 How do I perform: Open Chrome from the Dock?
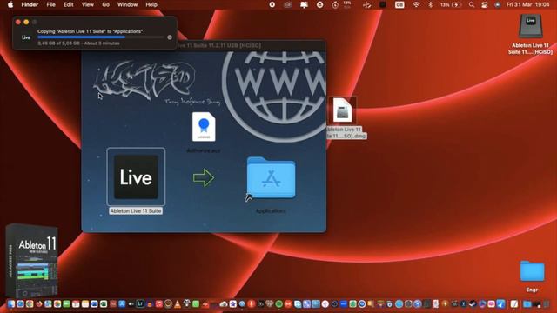click(30, 303)
